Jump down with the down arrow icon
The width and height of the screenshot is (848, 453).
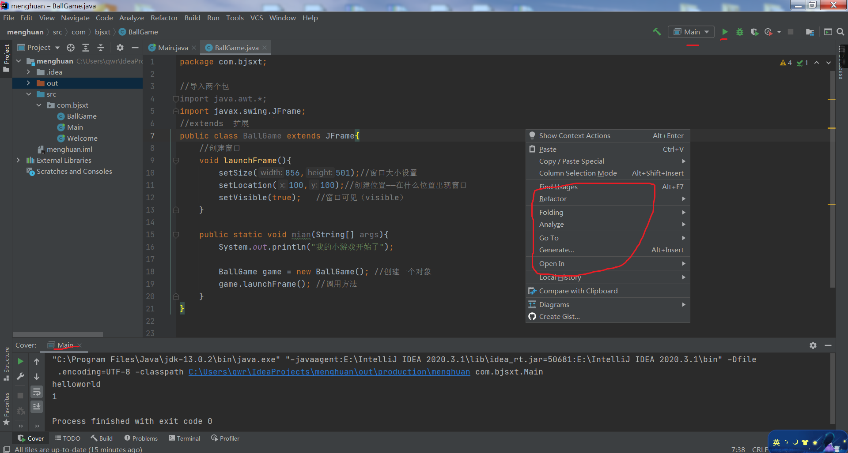coord(37,376)
